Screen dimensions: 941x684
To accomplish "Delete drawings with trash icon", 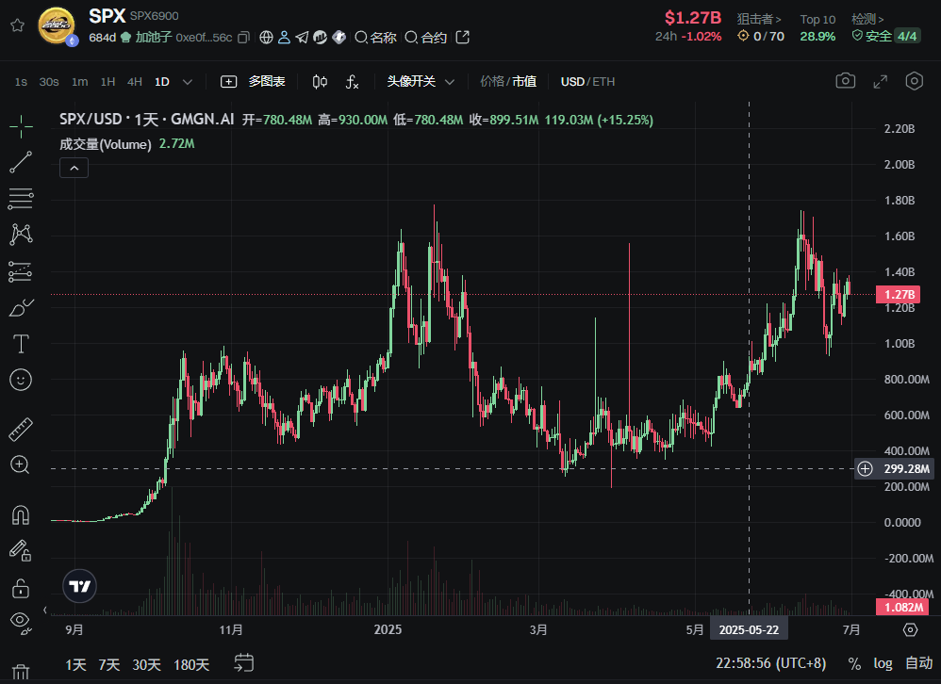I will point(21,672).
